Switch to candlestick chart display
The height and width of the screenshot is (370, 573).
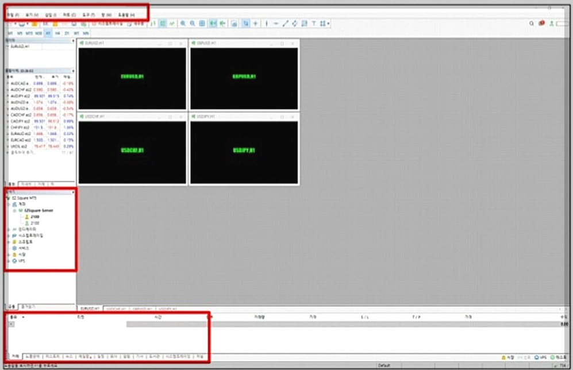(x=163, y=24)
